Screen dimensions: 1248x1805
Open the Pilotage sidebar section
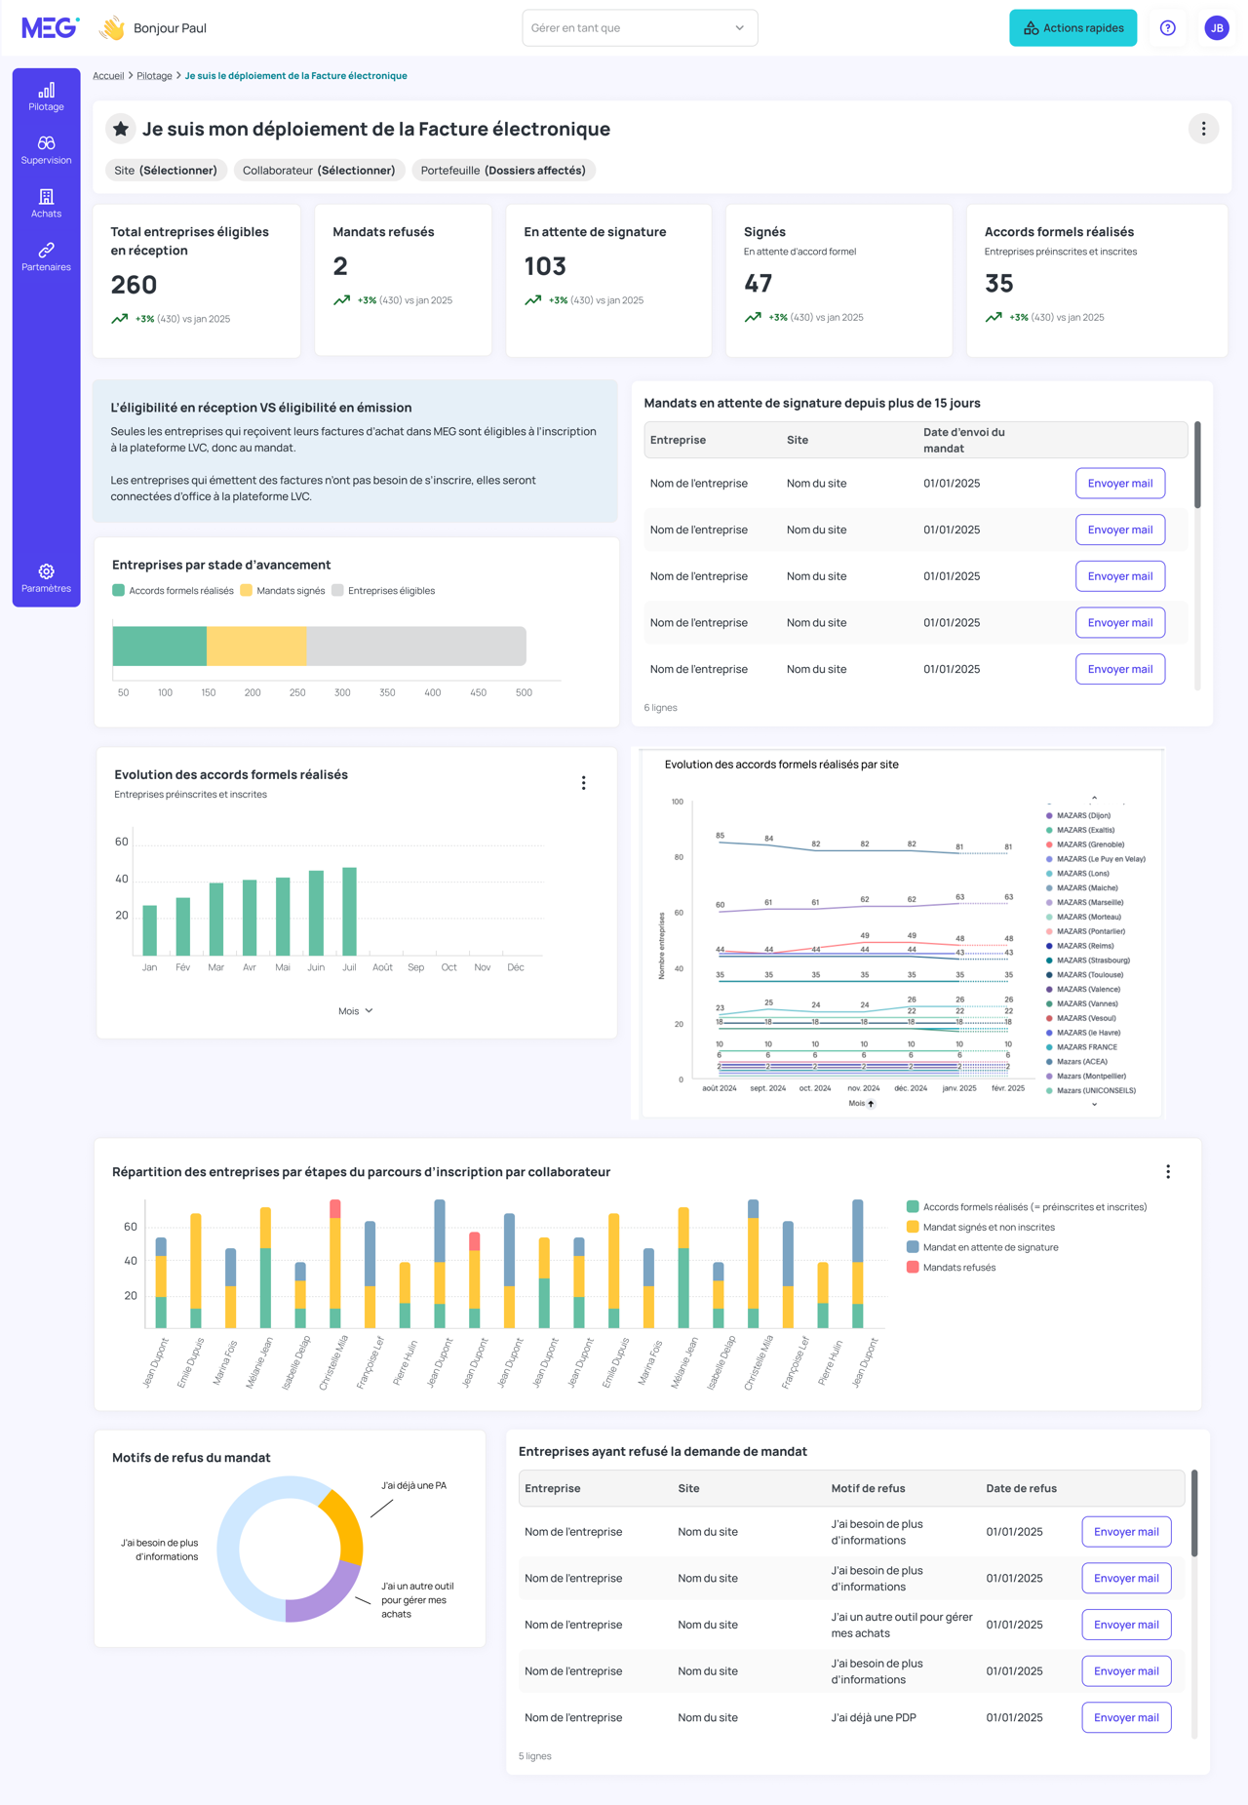[x=46, y=97]
